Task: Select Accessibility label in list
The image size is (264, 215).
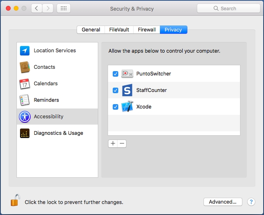Action: tap(48, 117)
